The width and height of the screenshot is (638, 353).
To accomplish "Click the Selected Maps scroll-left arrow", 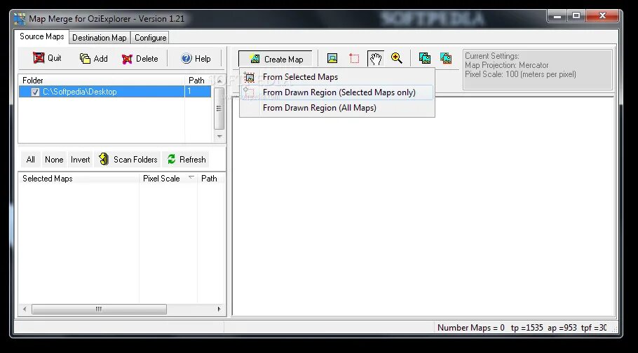I will point(25,309).
